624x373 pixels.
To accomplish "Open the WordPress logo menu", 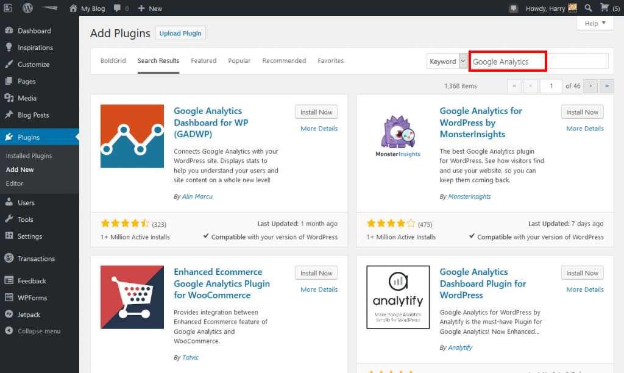I will pos(27,8).
